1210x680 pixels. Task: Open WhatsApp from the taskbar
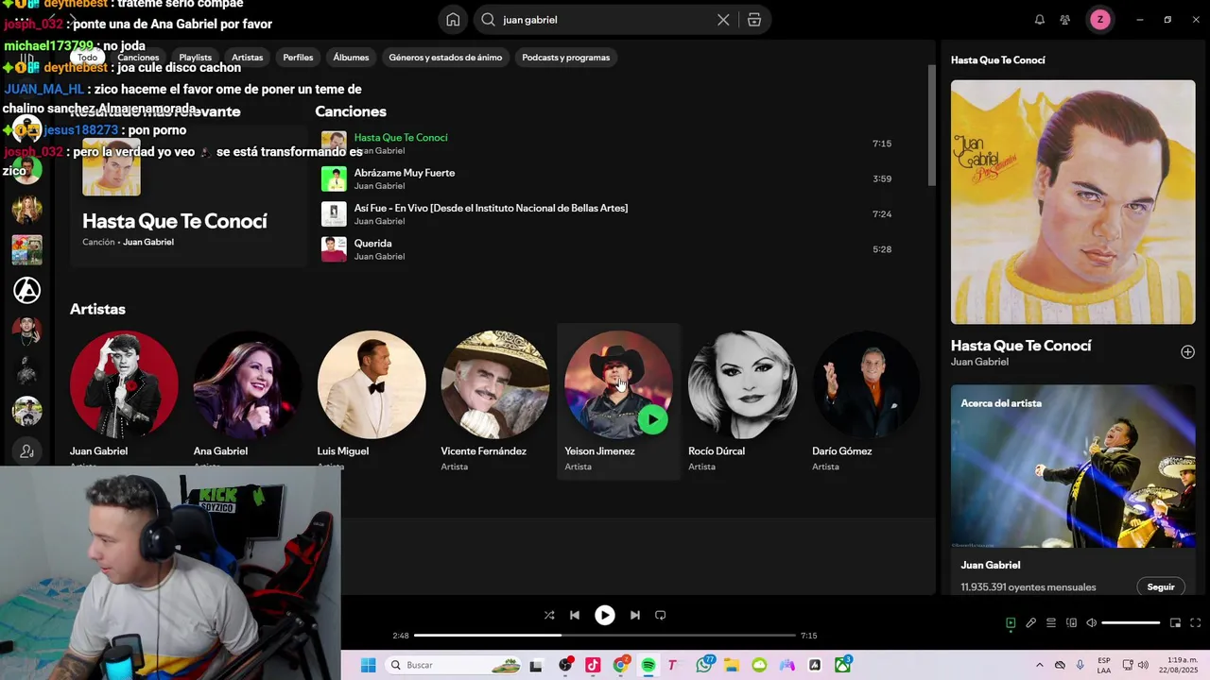[704, 665]
